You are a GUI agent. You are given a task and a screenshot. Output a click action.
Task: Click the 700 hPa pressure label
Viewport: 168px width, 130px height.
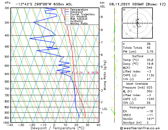[x=7, y=89]
